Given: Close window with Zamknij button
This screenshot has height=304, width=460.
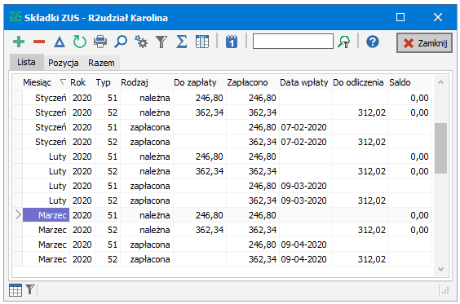Looking at the screenshot, I should click(x=424, y=43).
